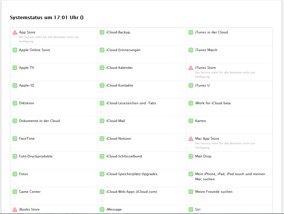The image size is (284, 214).
Task: Click the iBooks Store red warning icon
Action: pos(15,209)
